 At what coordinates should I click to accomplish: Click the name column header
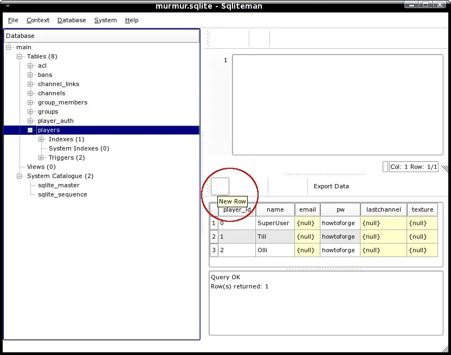tap(275, 209)
